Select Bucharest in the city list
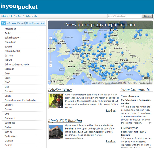This screenshot has height=148, width=154. click(10, 118)
